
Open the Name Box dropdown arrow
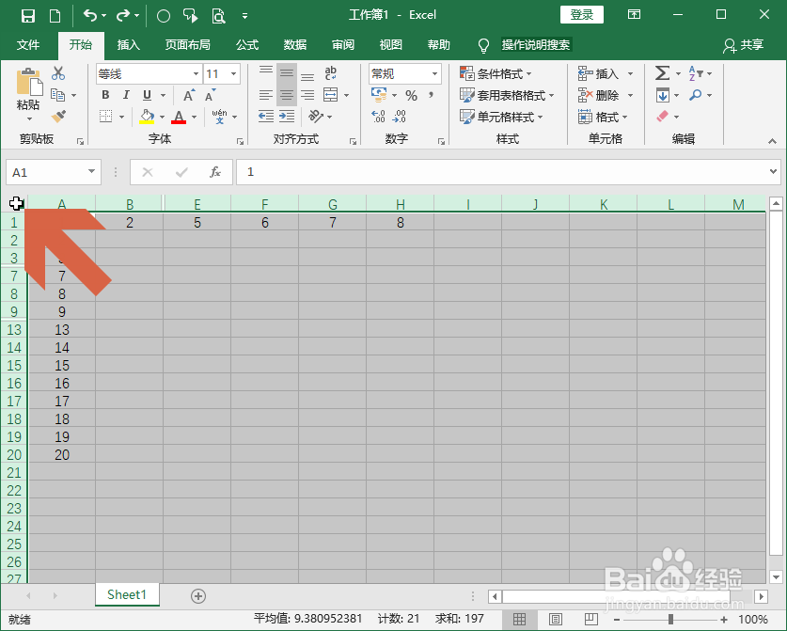point(91,172)
